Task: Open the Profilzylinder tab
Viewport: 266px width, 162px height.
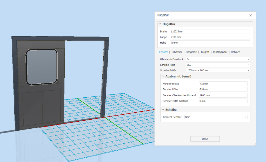Action: (221, 52)
